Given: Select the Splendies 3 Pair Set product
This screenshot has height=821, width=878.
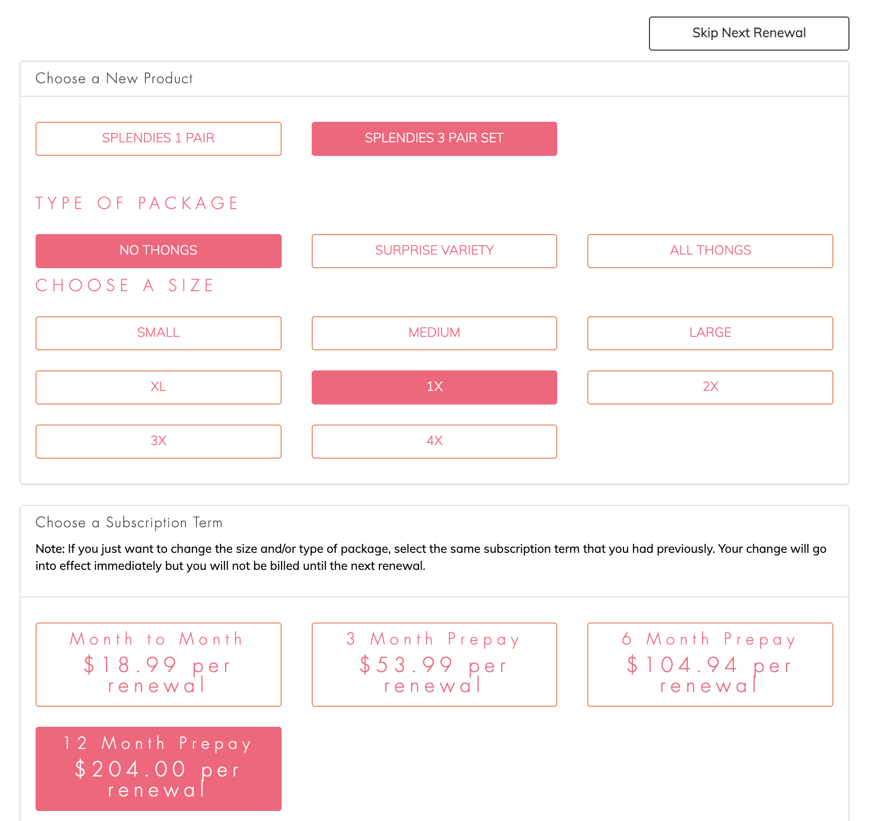Looking at the screenshot, I should [x=434, y=139].
